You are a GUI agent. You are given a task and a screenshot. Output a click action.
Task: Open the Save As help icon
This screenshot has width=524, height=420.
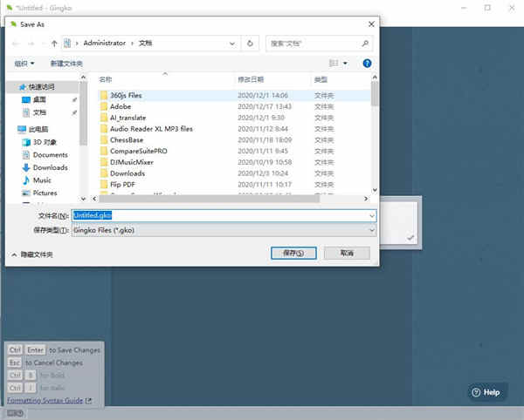pyautogui.click(x=367, y=64)
